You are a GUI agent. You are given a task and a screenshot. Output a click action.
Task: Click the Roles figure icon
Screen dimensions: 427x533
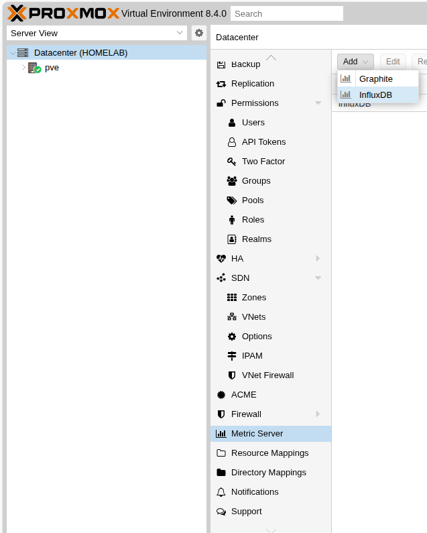pyautogui.click(x=232, y=220)
